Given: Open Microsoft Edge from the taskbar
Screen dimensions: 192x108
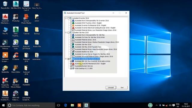Looking at the screenshot, I should point(65,105).
